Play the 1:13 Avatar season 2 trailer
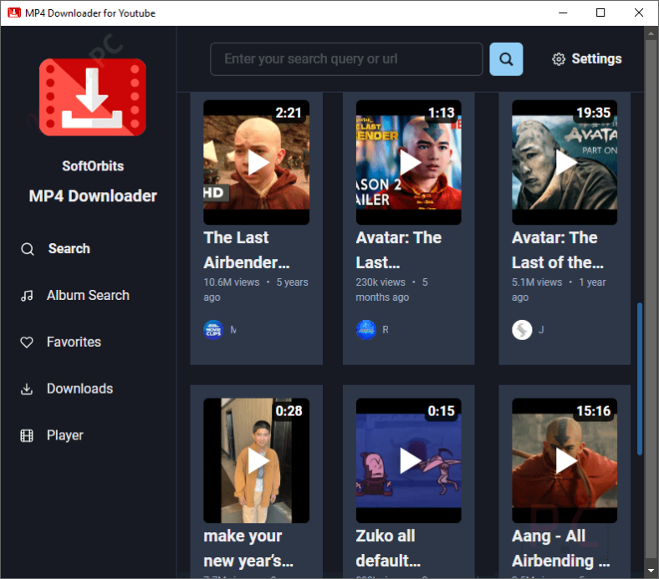The image size is (659, 579). pyautogui.click(x=410, y=162)
